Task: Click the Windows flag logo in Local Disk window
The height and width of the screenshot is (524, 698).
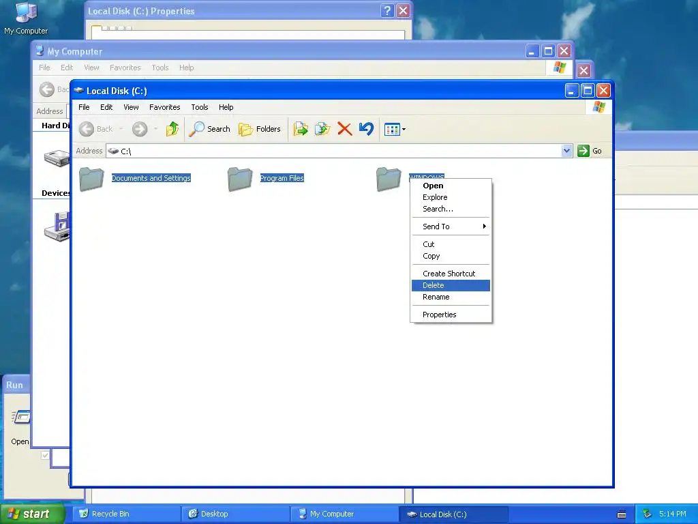Action: (598, 107)
